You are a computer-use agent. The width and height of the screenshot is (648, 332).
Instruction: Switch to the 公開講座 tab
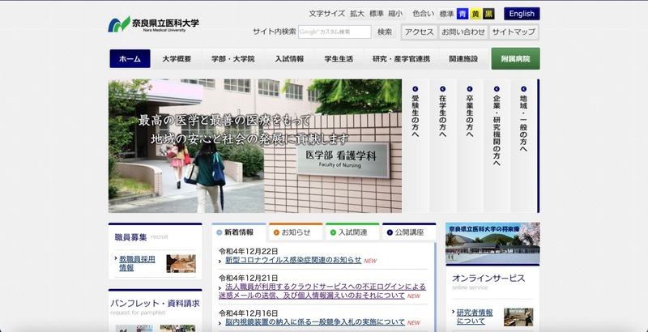click(409, 232)
